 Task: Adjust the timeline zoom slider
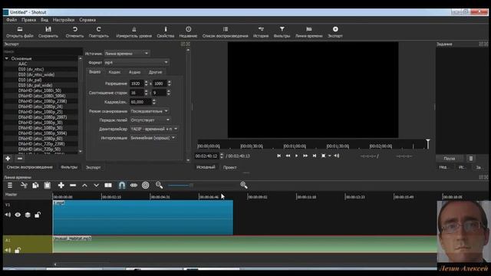click(x=191, y=186)
